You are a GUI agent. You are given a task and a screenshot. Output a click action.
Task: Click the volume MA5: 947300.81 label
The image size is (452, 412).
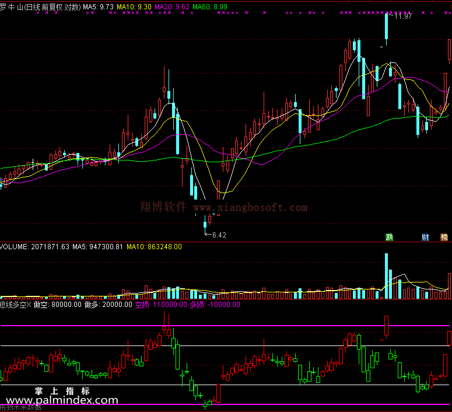[97, 247]
